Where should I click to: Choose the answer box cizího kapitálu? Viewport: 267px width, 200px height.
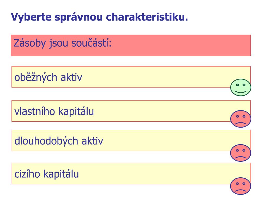131,173
